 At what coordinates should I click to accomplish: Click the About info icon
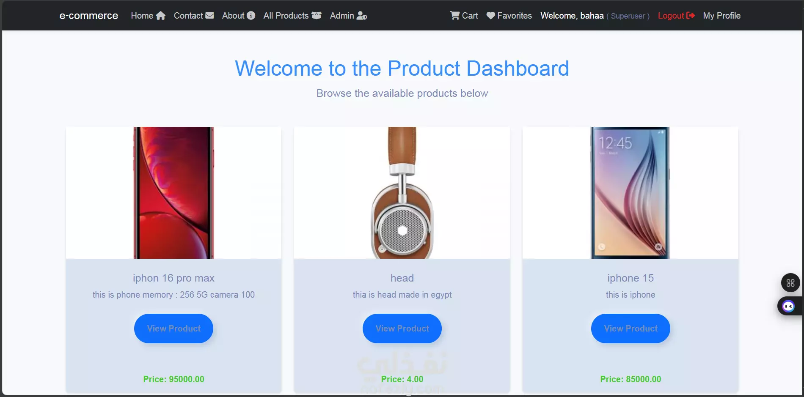[251, 16]
